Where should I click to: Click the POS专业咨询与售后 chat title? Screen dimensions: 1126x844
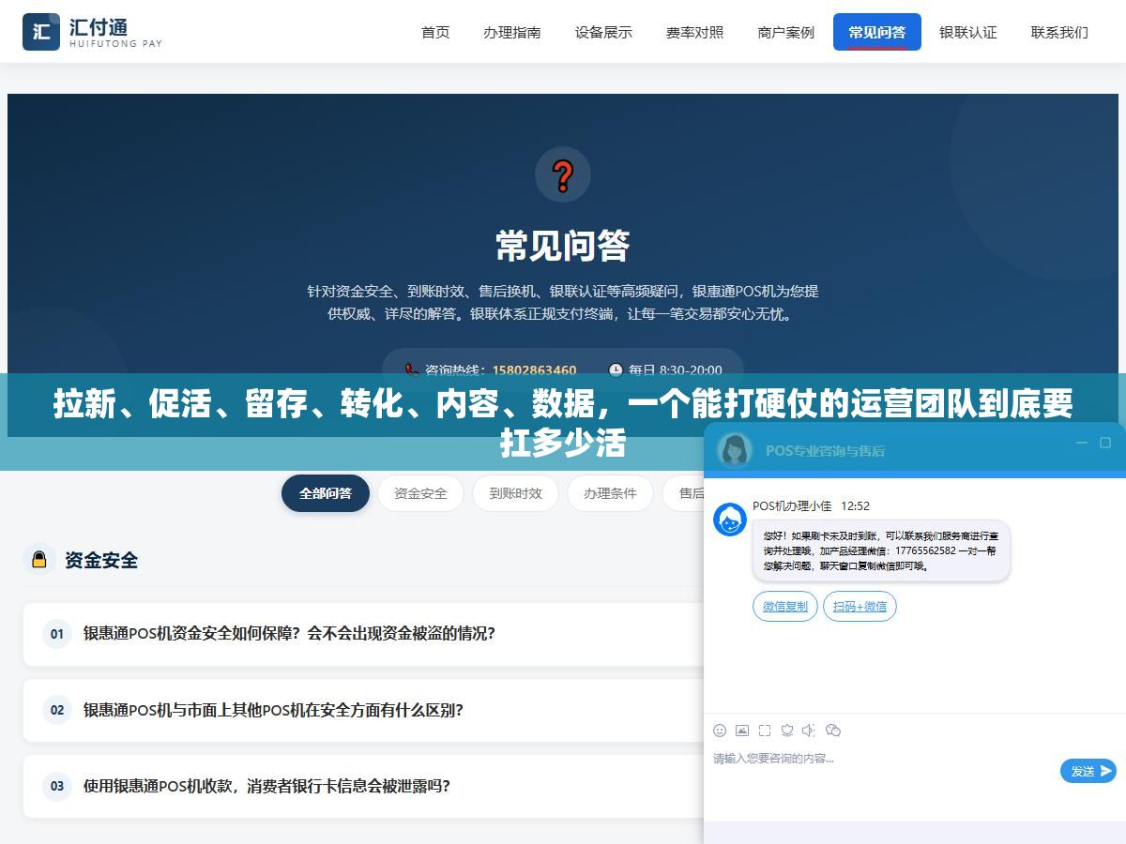(x=825, y=450)
